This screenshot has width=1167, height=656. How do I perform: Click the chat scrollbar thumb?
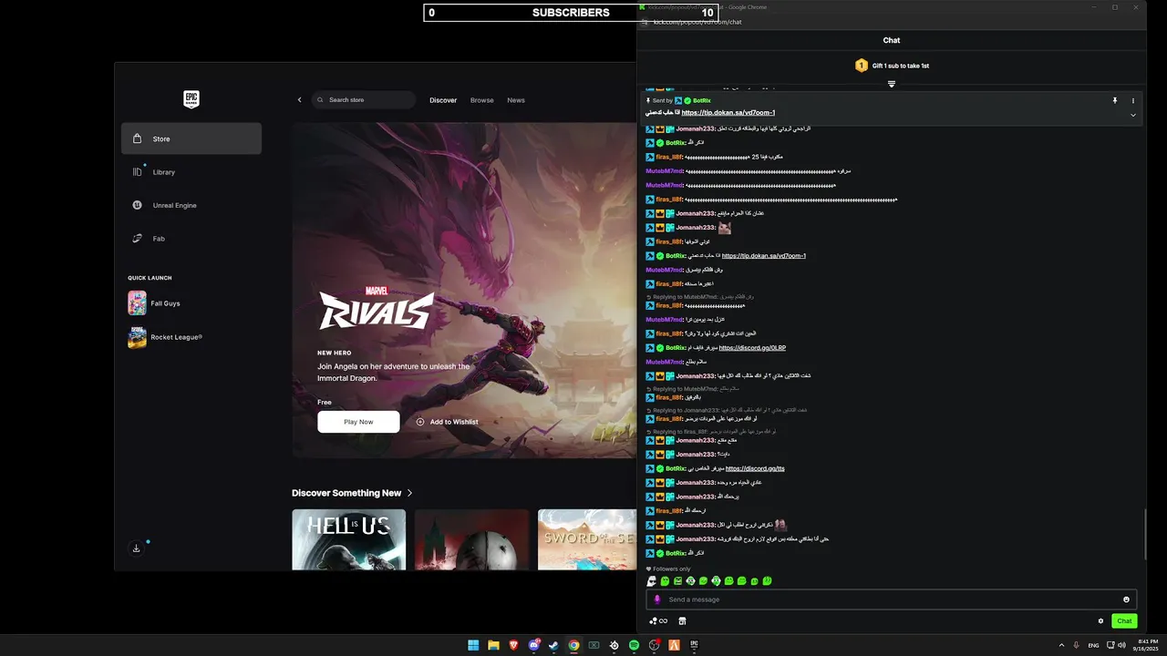[x=1146, y=535]
